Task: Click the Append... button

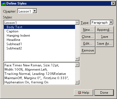Action: (105, 30)
